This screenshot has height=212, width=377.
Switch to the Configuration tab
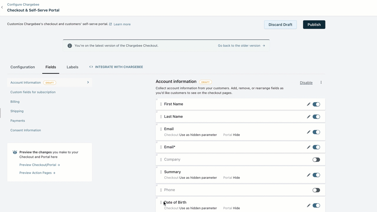tap(23, 67)
